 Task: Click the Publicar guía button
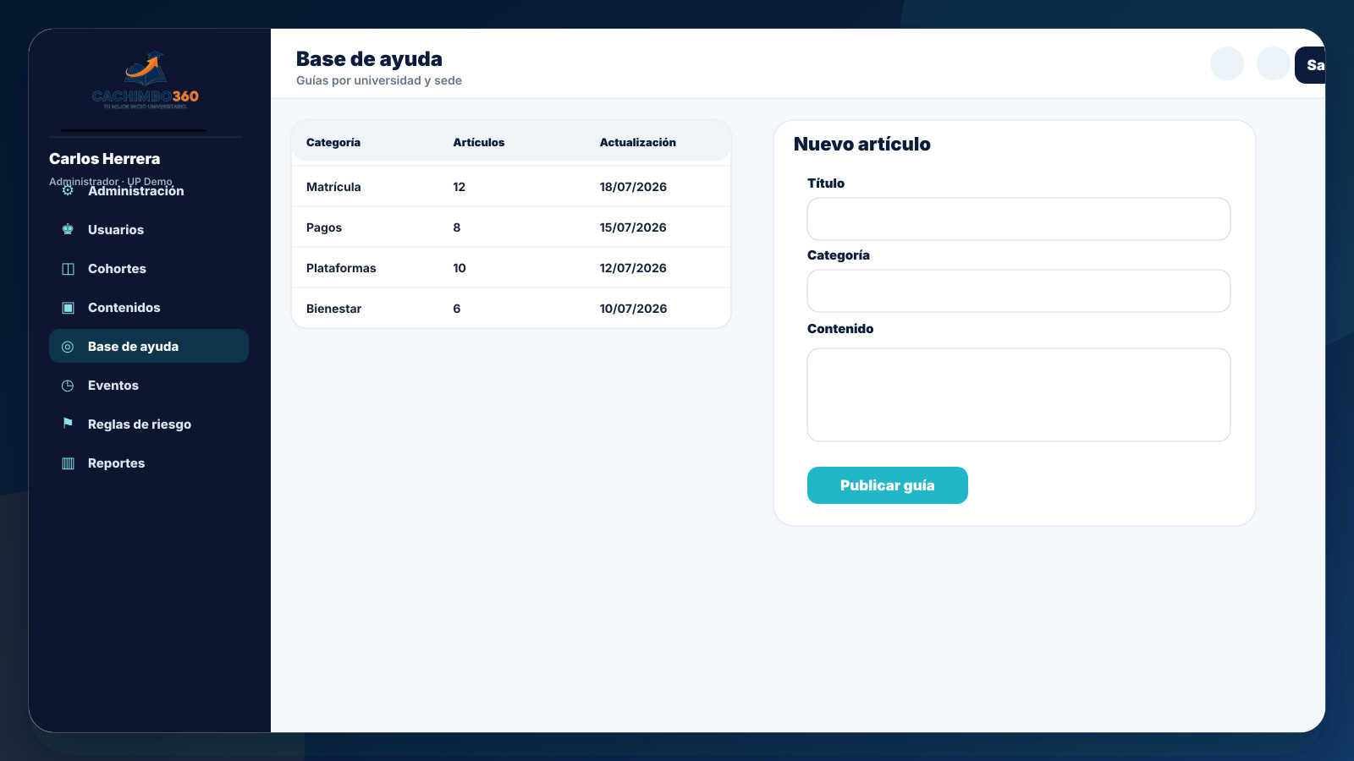coord(888,485)
